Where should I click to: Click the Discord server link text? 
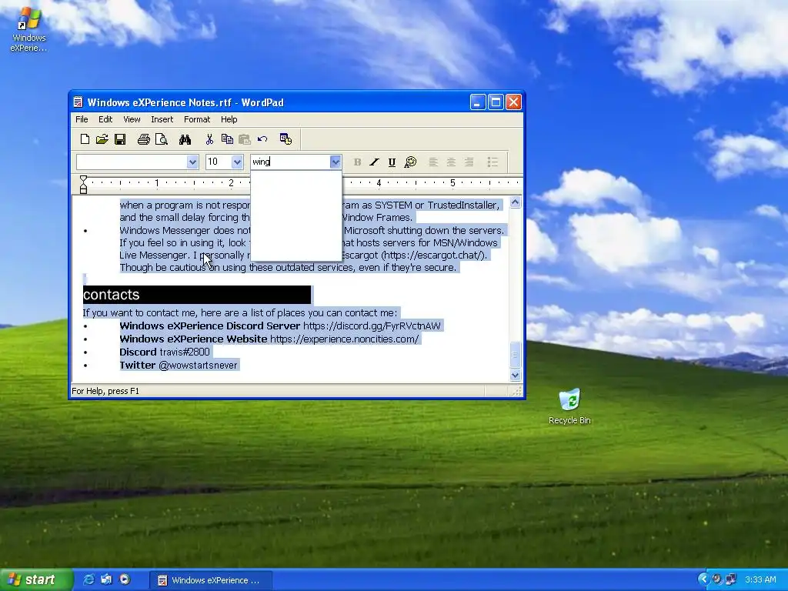[x=372, y=326]
